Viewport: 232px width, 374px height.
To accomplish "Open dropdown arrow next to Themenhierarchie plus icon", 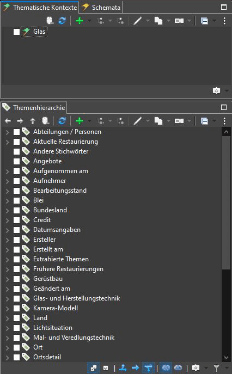I will click(89, 121).
